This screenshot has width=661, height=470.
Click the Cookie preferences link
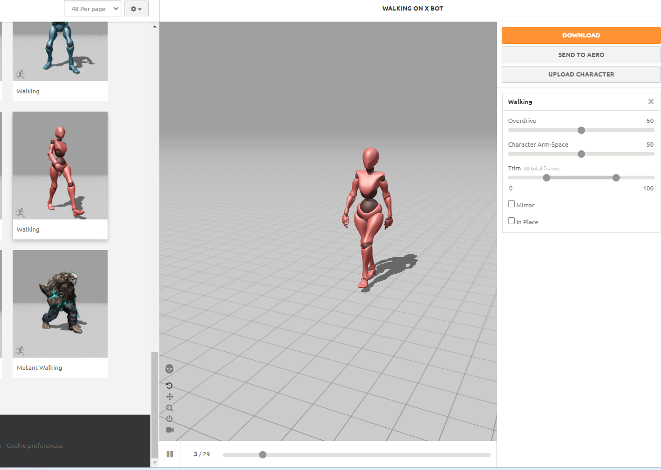pyautogui.click(x=34, y=446)
